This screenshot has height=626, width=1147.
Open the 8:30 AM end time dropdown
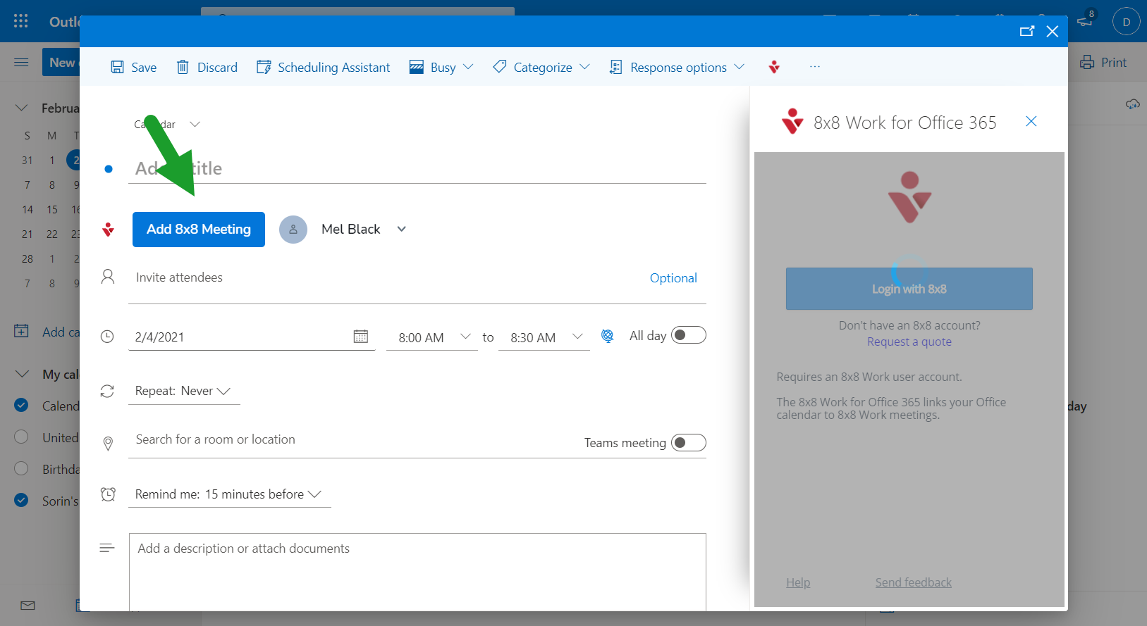pos(544,337)
